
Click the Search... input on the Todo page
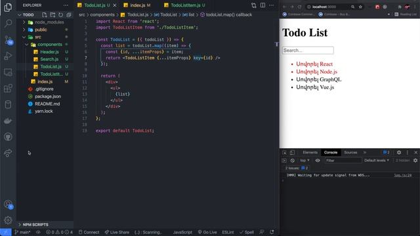click(308, 50)
